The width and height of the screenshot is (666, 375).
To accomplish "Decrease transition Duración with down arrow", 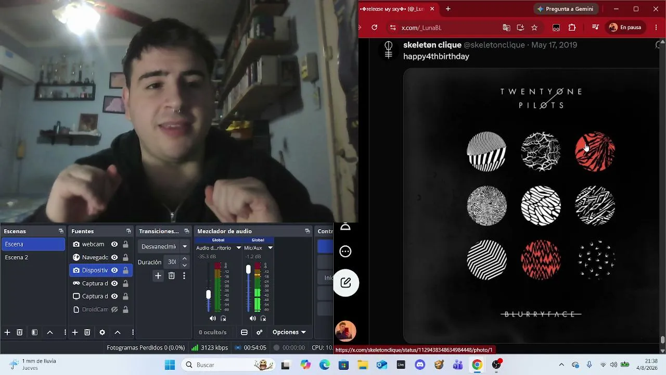I will point(184,265).
